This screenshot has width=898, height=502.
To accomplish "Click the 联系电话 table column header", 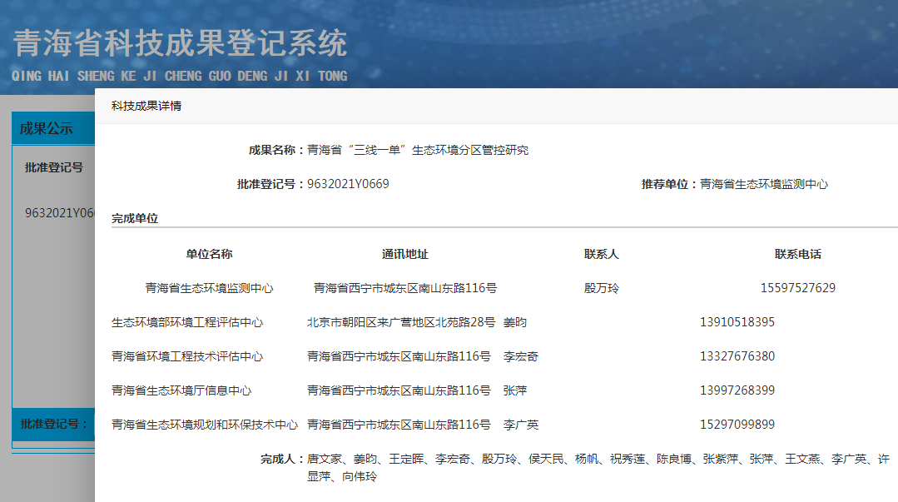I will 797,254.
